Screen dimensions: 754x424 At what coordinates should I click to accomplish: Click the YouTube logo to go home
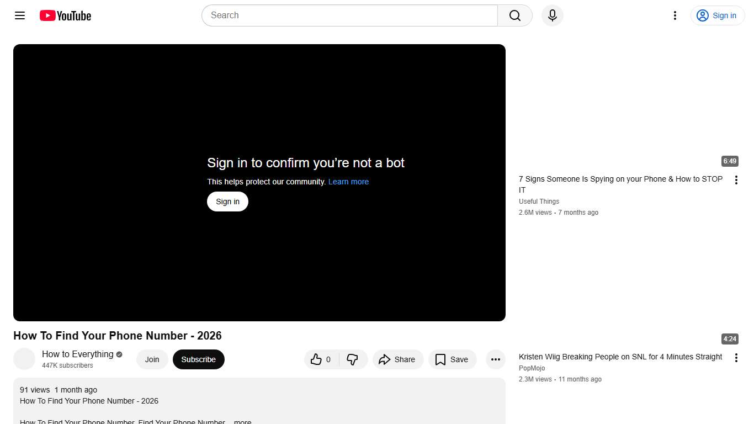pos(65,15)
